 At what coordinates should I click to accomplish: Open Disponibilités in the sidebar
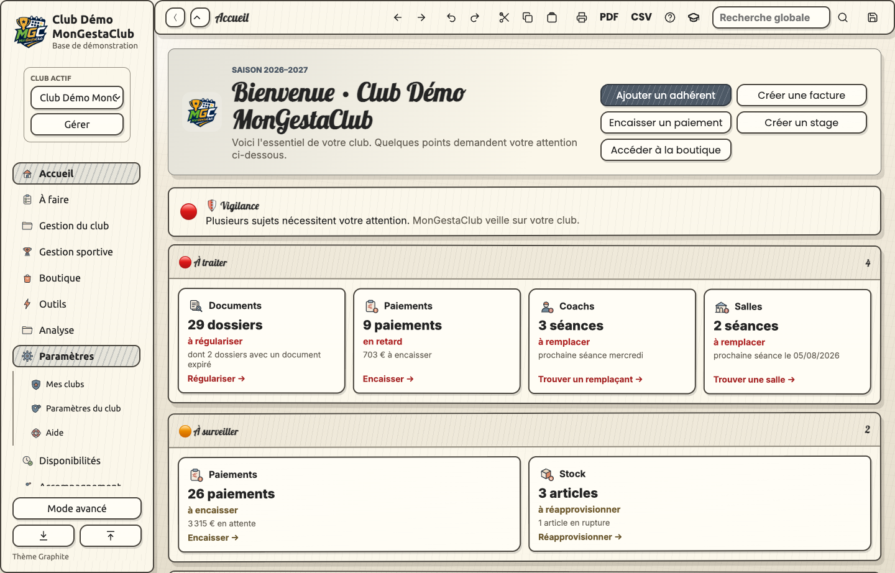tap(76, 461)
